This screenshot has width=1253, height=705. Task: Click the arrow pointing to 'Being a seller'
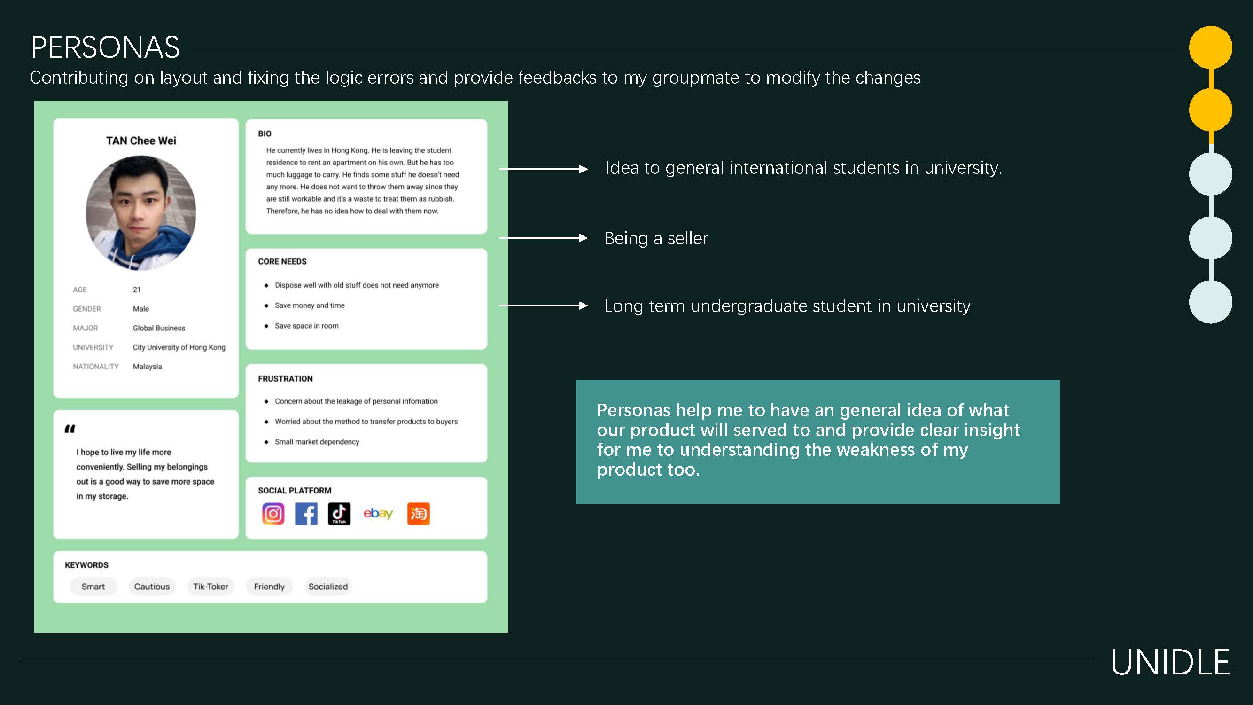coord(543,238)
